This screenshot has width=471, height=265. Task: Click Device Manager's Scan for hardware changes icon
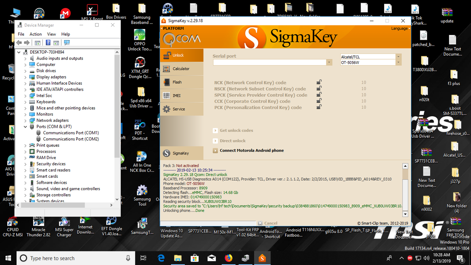[x=67, y=43]
